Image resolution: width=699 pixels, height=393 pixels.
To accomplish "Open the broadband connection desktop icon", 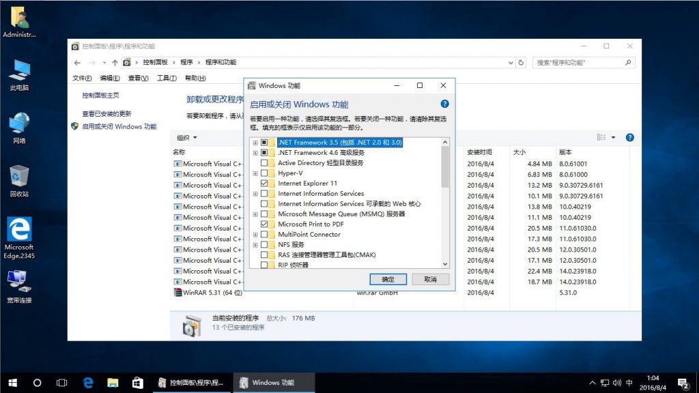I will [x=19, y=287].
